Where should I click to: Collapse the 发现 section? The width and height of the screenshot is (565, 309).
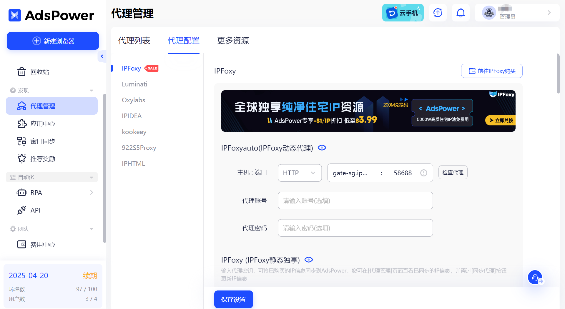pyautogui.click(x=92, y=90)
